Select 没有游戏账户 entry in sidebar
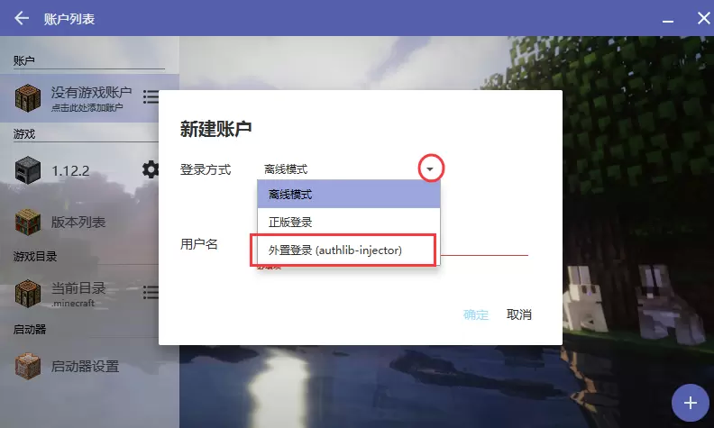This screenshot has height=428, width=714. click(79, 98)
